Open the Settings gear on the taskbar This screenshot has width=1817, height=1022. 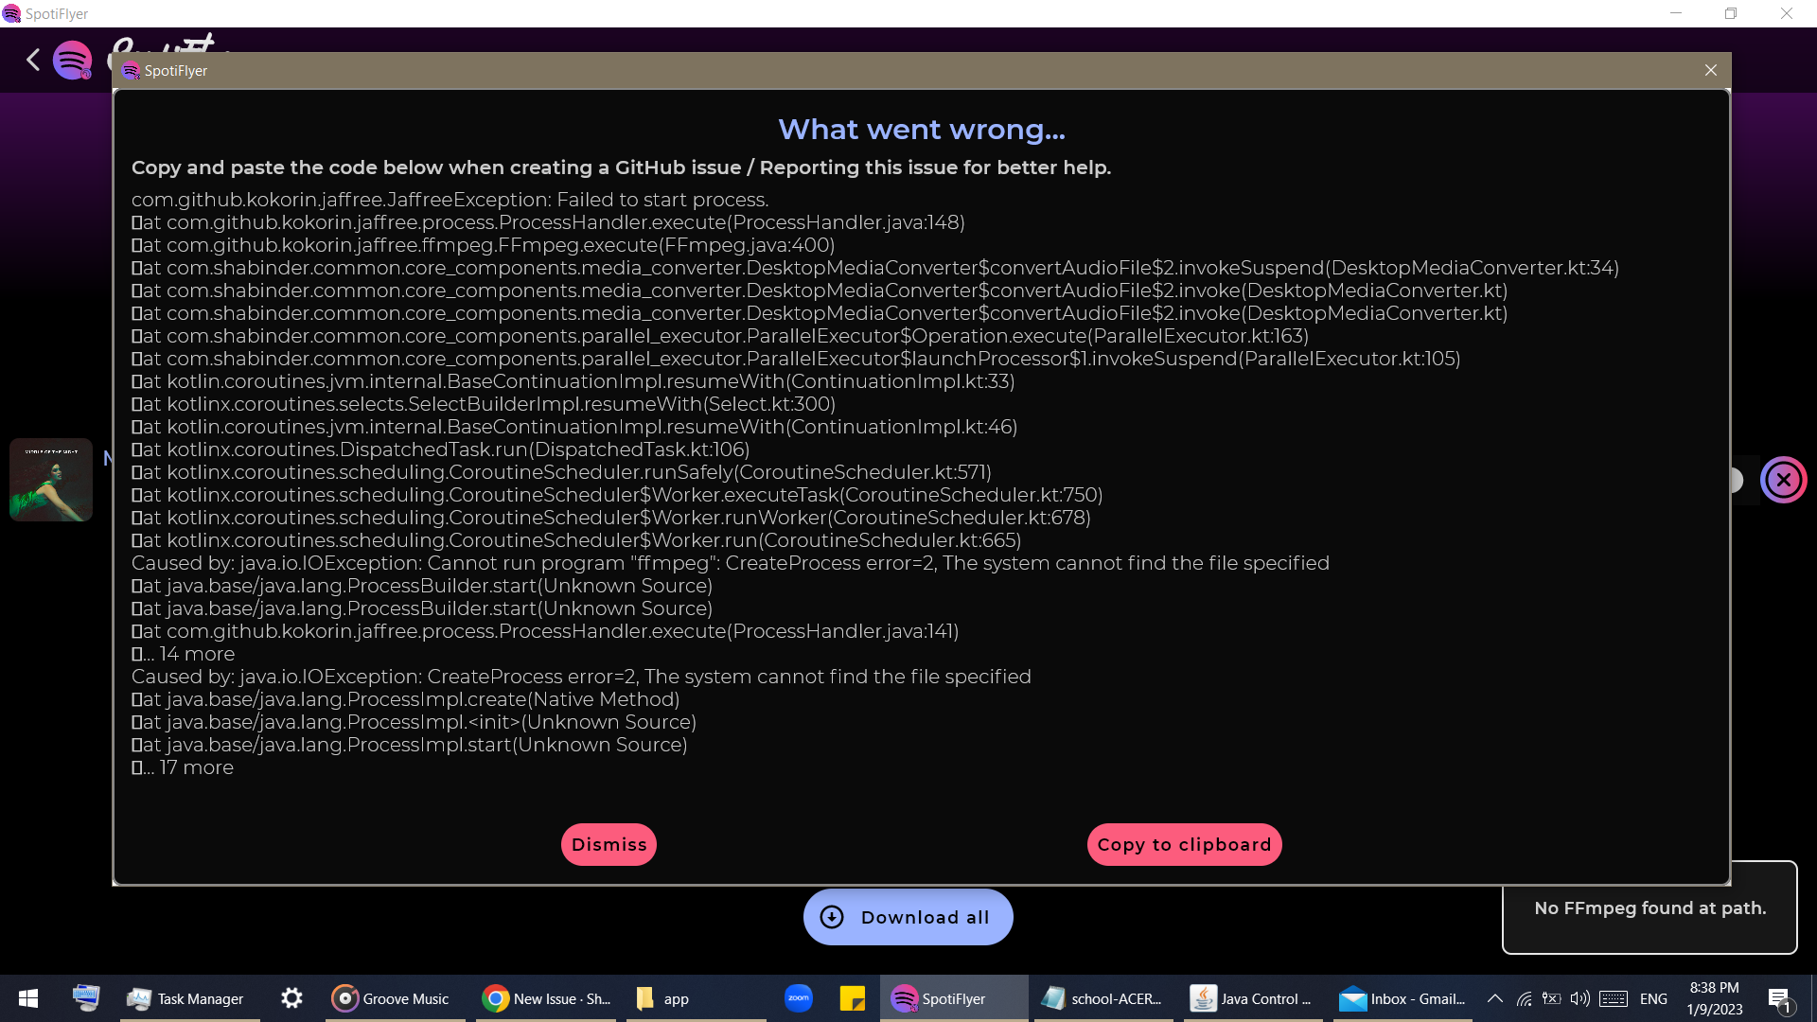291,998
